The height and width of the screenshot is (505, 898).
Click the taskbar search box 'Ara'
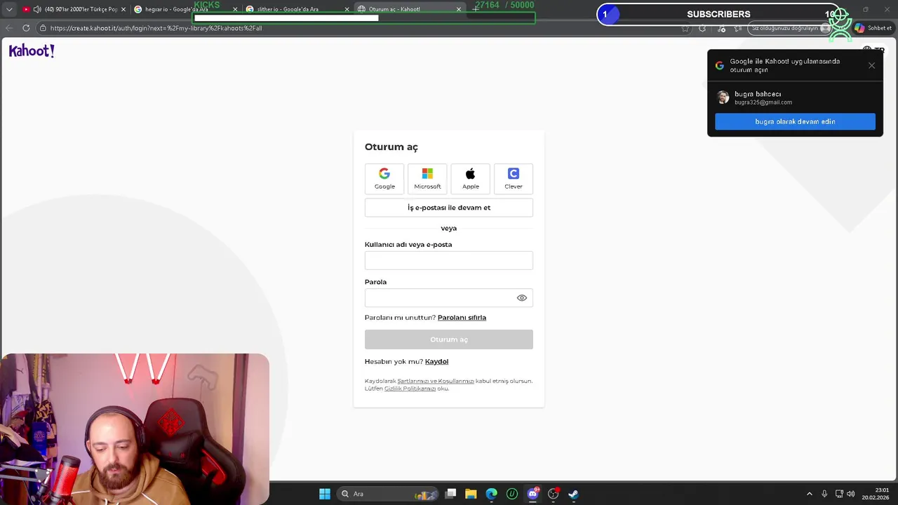[x=386, y=494]
